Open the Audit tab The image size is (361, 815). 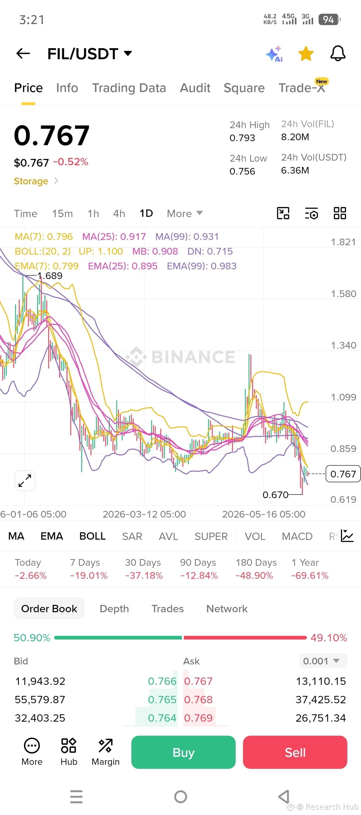point(195,88)
